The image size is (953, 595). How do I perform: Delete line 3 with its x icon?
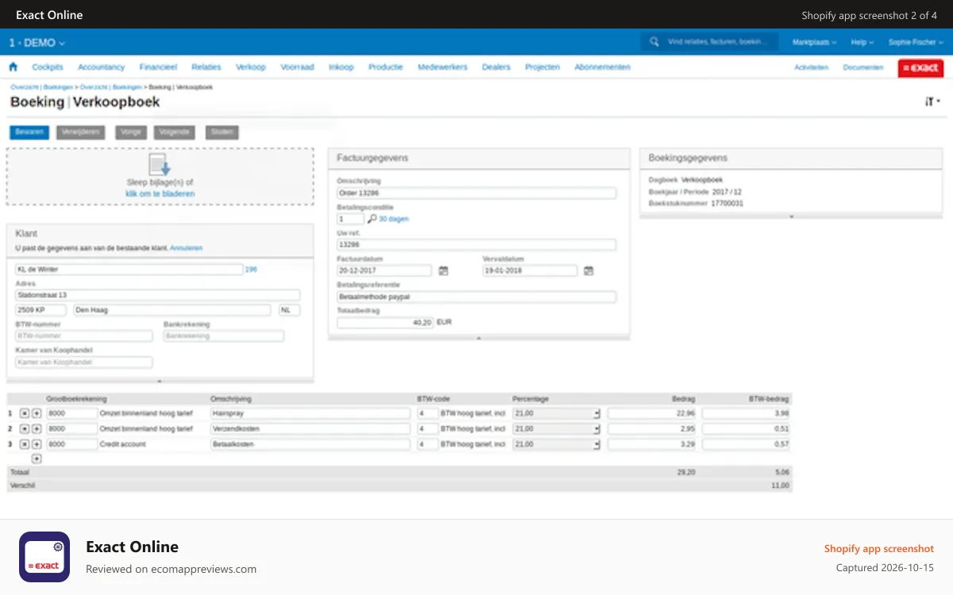tap(25, 444)
